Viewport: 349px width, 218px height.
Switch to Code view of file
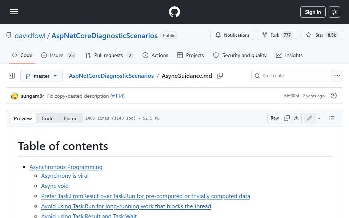(x=47, y=118)
